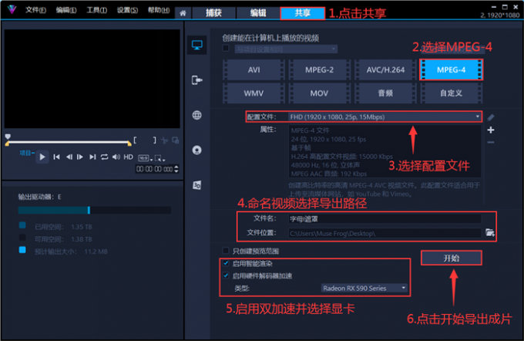This screenshot has width=524, height=341.
Task: Click the black preview window
Action: (92, 79)
